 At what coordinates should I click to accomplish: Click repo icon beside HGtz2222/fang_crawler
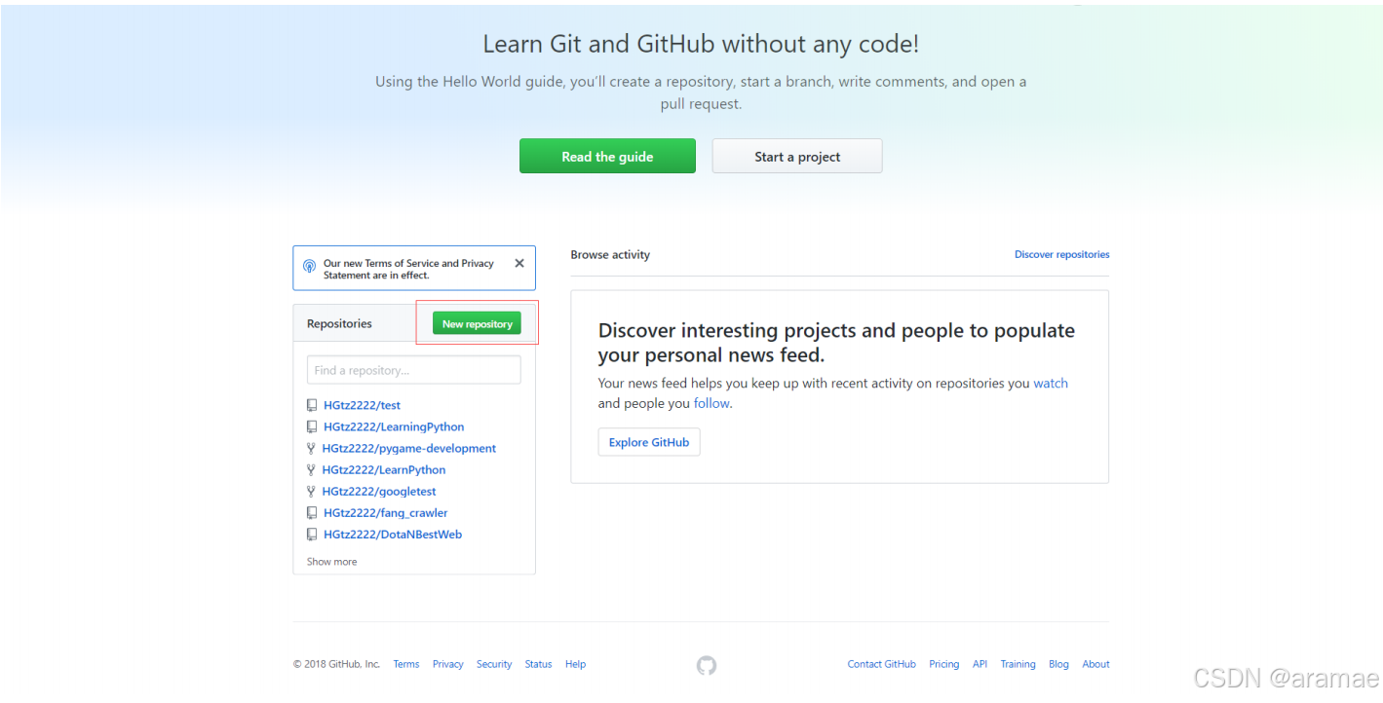312,513
